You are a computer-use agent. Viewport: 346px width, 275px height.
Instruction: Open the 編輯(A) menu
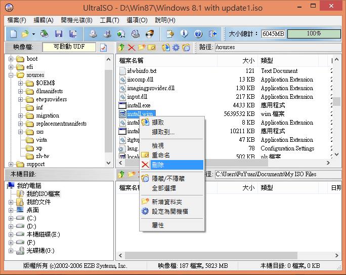44,20
